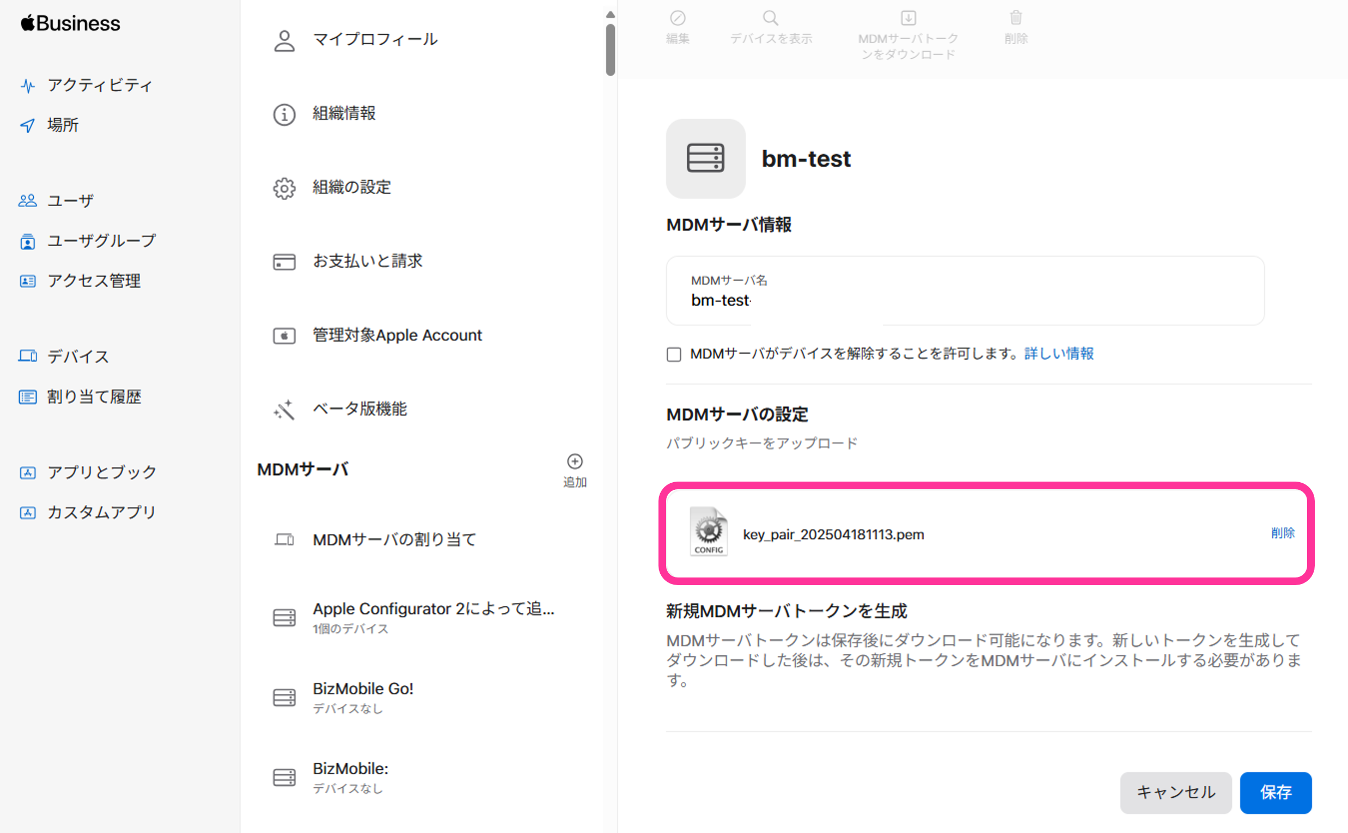
Task: Click the 保存 button
Action: pos(1275,792)
